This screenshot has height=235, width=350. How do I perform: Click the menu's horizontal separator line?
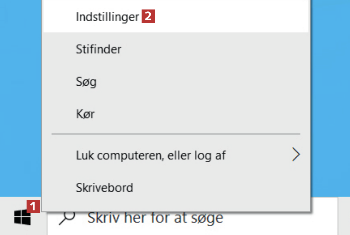pos(175,134)
